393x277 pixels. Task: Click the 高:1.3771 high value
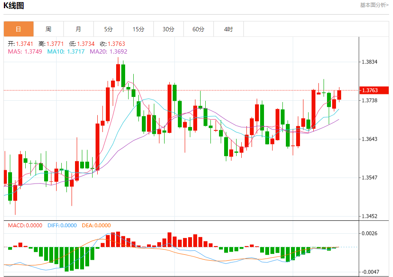(x=51, y=44)
